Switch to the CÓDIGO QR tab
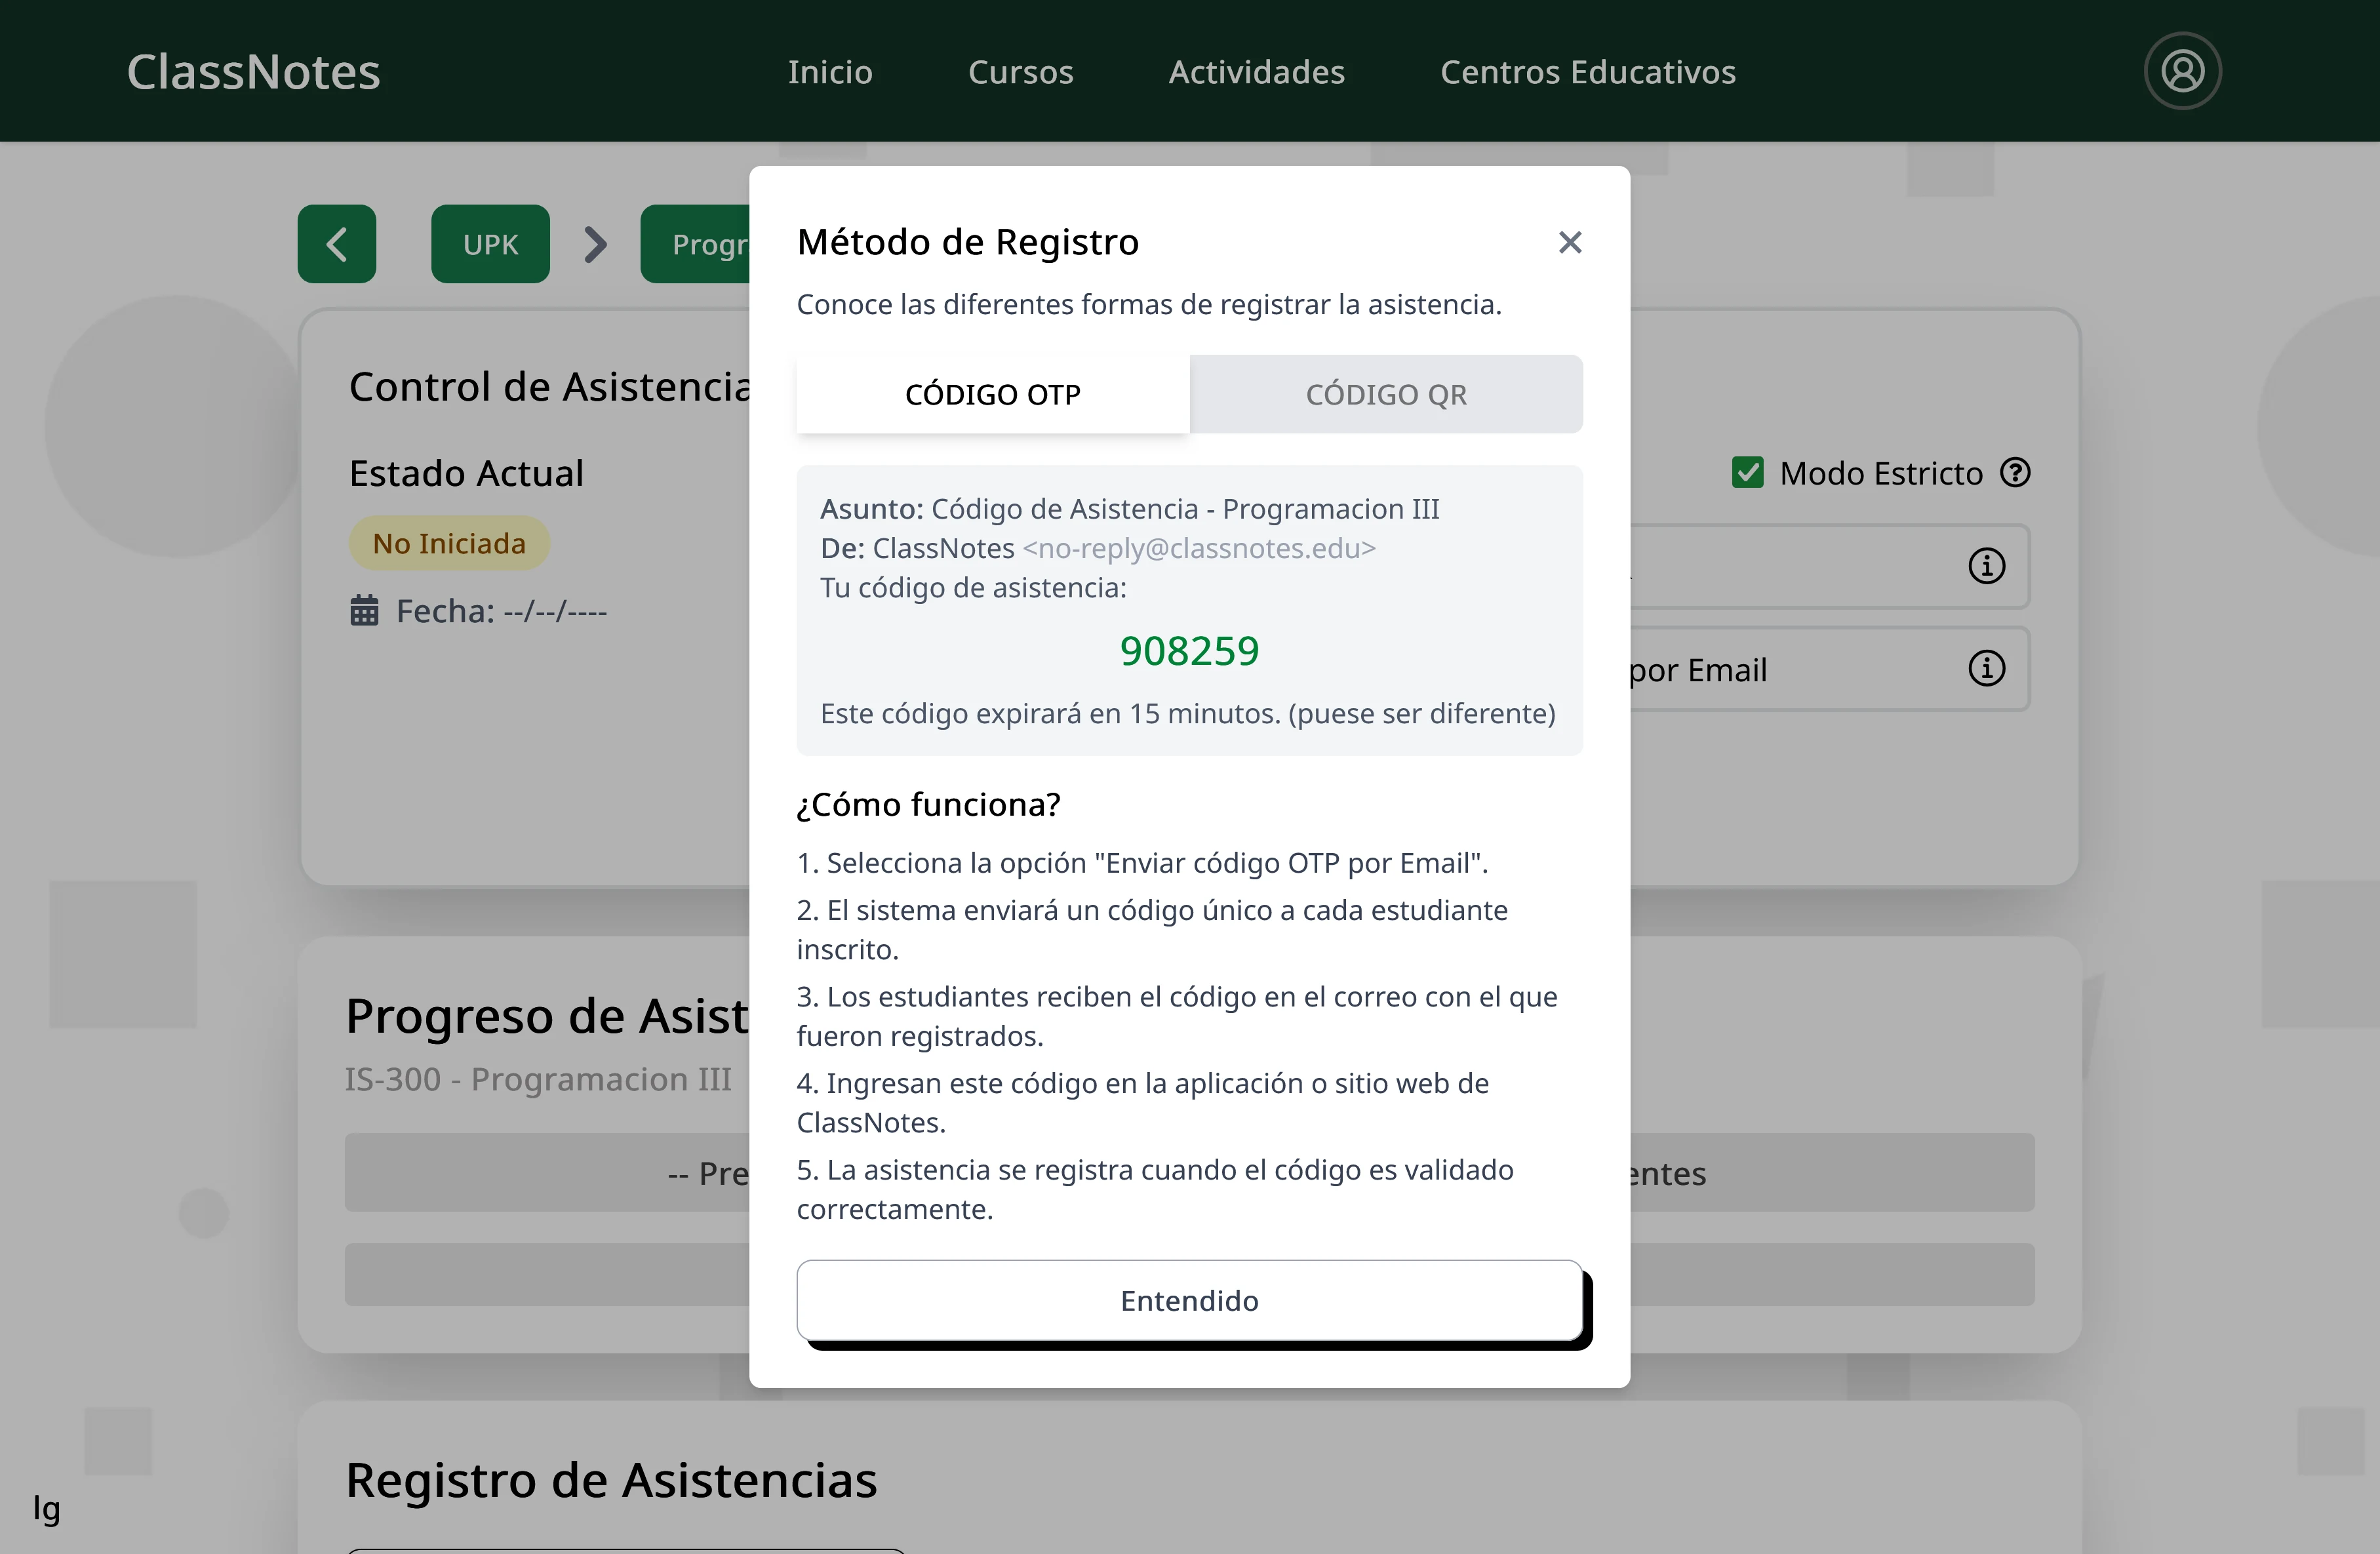Viewport: 2380px width, 1554px height. pyautogui.click(x=1386, y=394)
